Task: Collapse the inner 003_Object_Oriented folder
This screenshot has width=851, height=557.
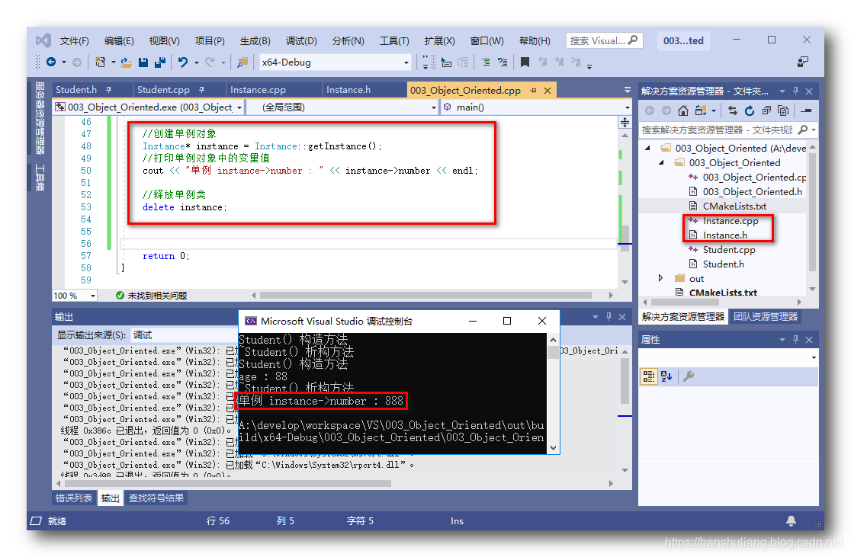Action: 662,162
